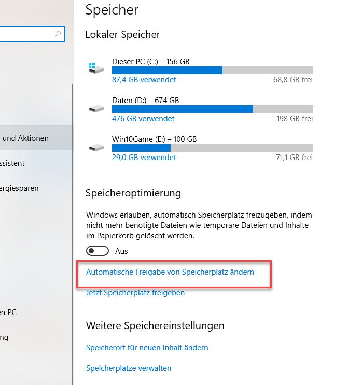The image size is (362, 385).
Task: Show "29,0 GB verwendet" usage for Win10Game
Action: pyautogui.click(x=144, y=158)
